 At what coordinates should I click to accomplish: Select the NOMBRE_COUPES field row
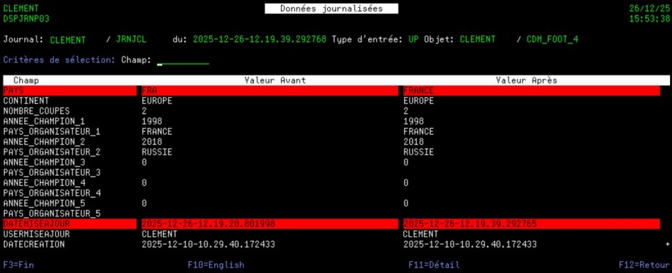(36, 112)
